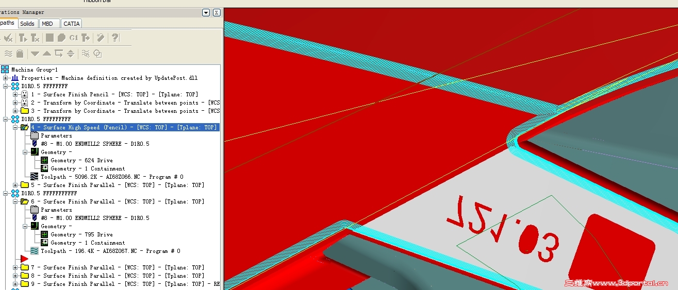Image resolution: width=678 pixels, height=290 pixels.
Task: Select operation 5 Surface Finish Parallel row
Action: pyautogui.click(x=118, y=185)
